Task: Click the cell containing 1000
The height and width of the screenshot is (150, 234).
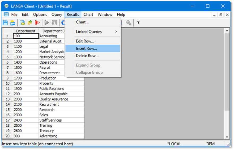Action: (26, 41)
